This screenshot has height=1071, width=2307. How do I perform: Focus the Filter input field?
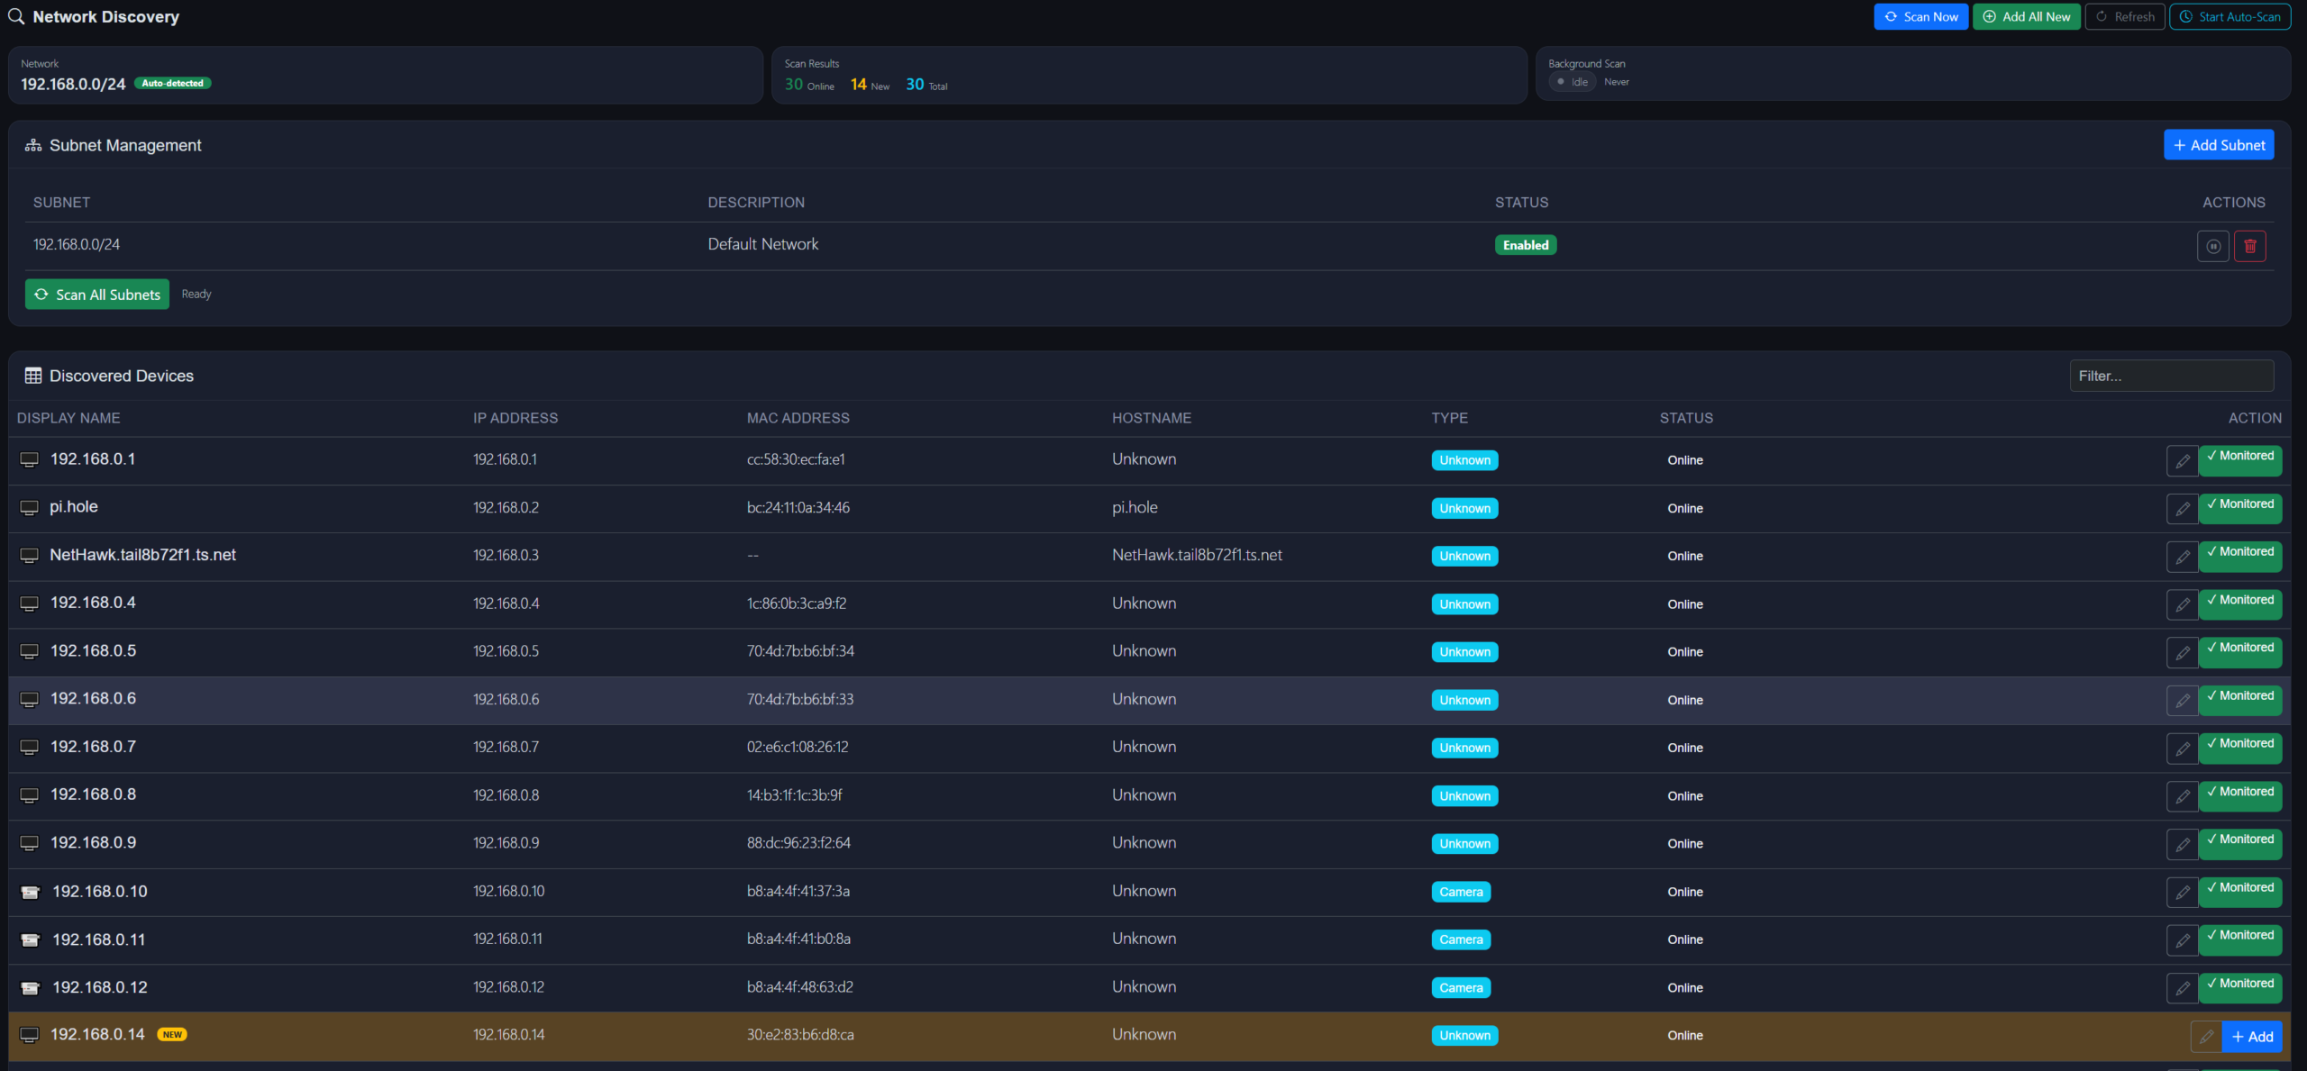(x=2171, y=376)
